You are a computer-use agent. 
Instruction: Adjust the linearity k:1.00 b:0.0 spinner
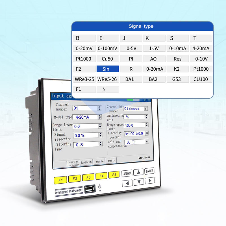click(147, 133)
